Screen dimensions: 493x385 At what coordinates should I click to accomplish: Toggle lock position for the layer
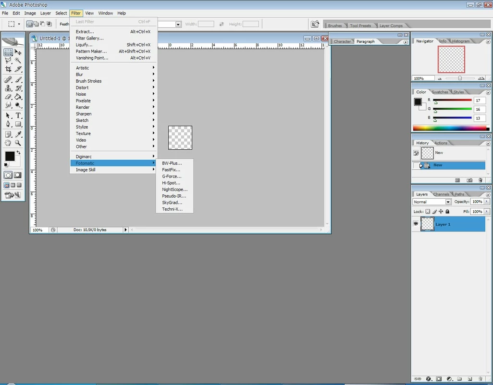tap(441, 212)
